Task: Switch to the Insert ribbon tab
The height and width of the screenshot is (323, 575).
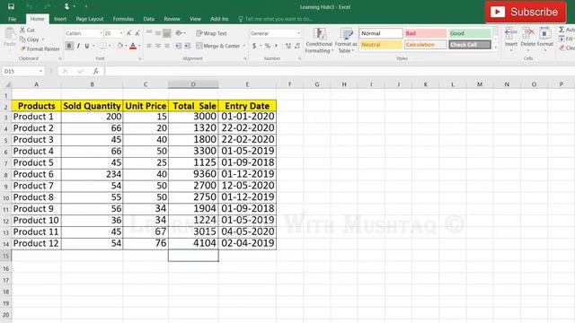Action: pos(60,19)
